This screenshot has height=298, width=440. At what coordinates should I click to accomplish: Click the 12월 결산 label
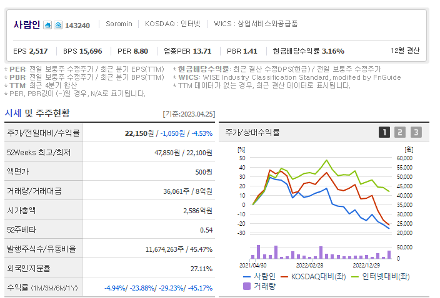click(x=405, y=50)
